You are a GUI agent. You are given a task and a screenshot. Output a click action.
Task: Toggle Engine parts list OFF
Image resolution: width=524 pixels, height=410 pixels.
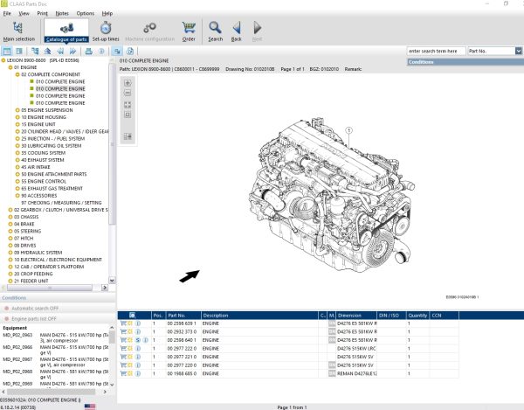(x=35, y=319)
